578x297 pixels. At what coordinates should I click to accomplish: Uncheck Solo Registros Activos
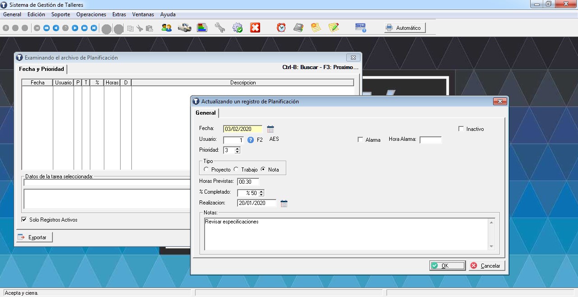(x=24, y=220)
